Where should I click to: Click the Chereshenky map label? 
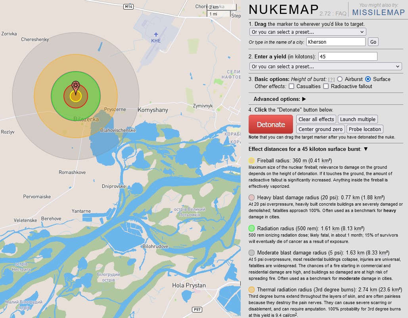[35, 39]
